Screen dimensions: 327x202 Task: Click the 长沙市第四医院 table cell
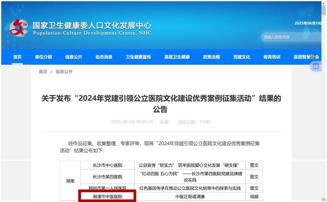point(107,177)
